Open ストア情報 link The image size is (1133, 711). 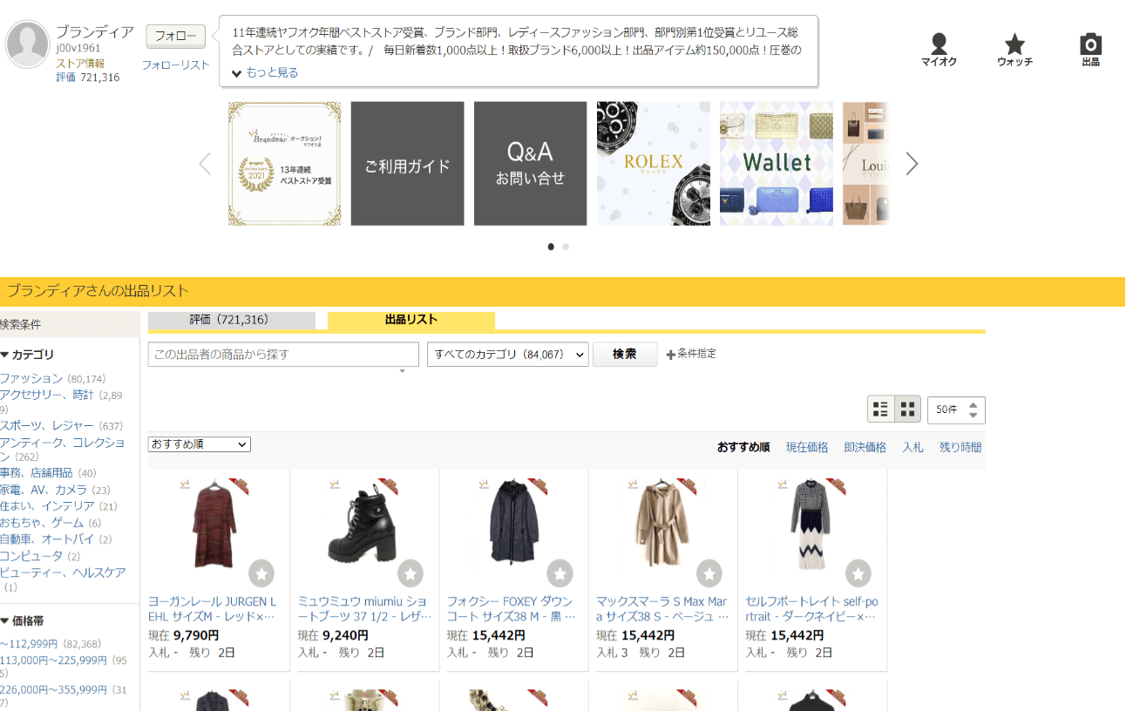pos(80,64)
